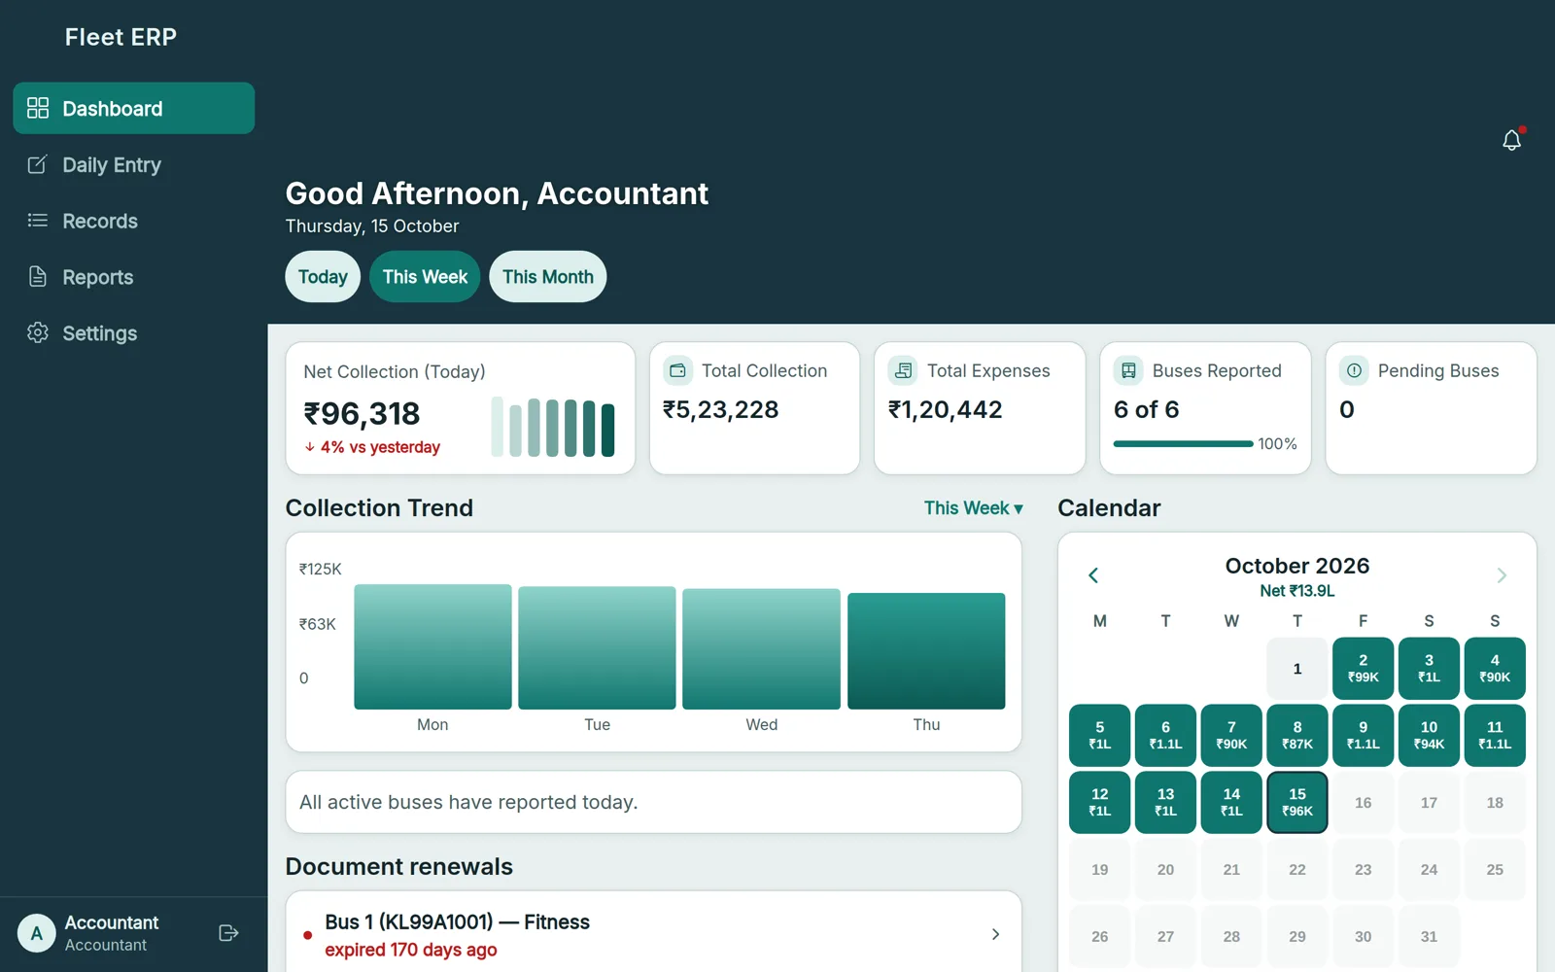Click the user avatar letter A

tap(37, 933)
